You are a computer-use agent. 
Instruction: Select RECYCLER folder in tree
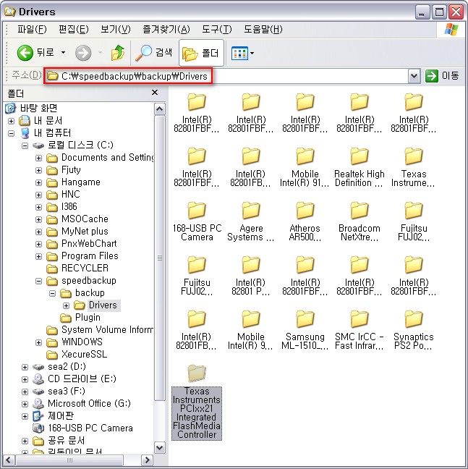click(85, 268)
